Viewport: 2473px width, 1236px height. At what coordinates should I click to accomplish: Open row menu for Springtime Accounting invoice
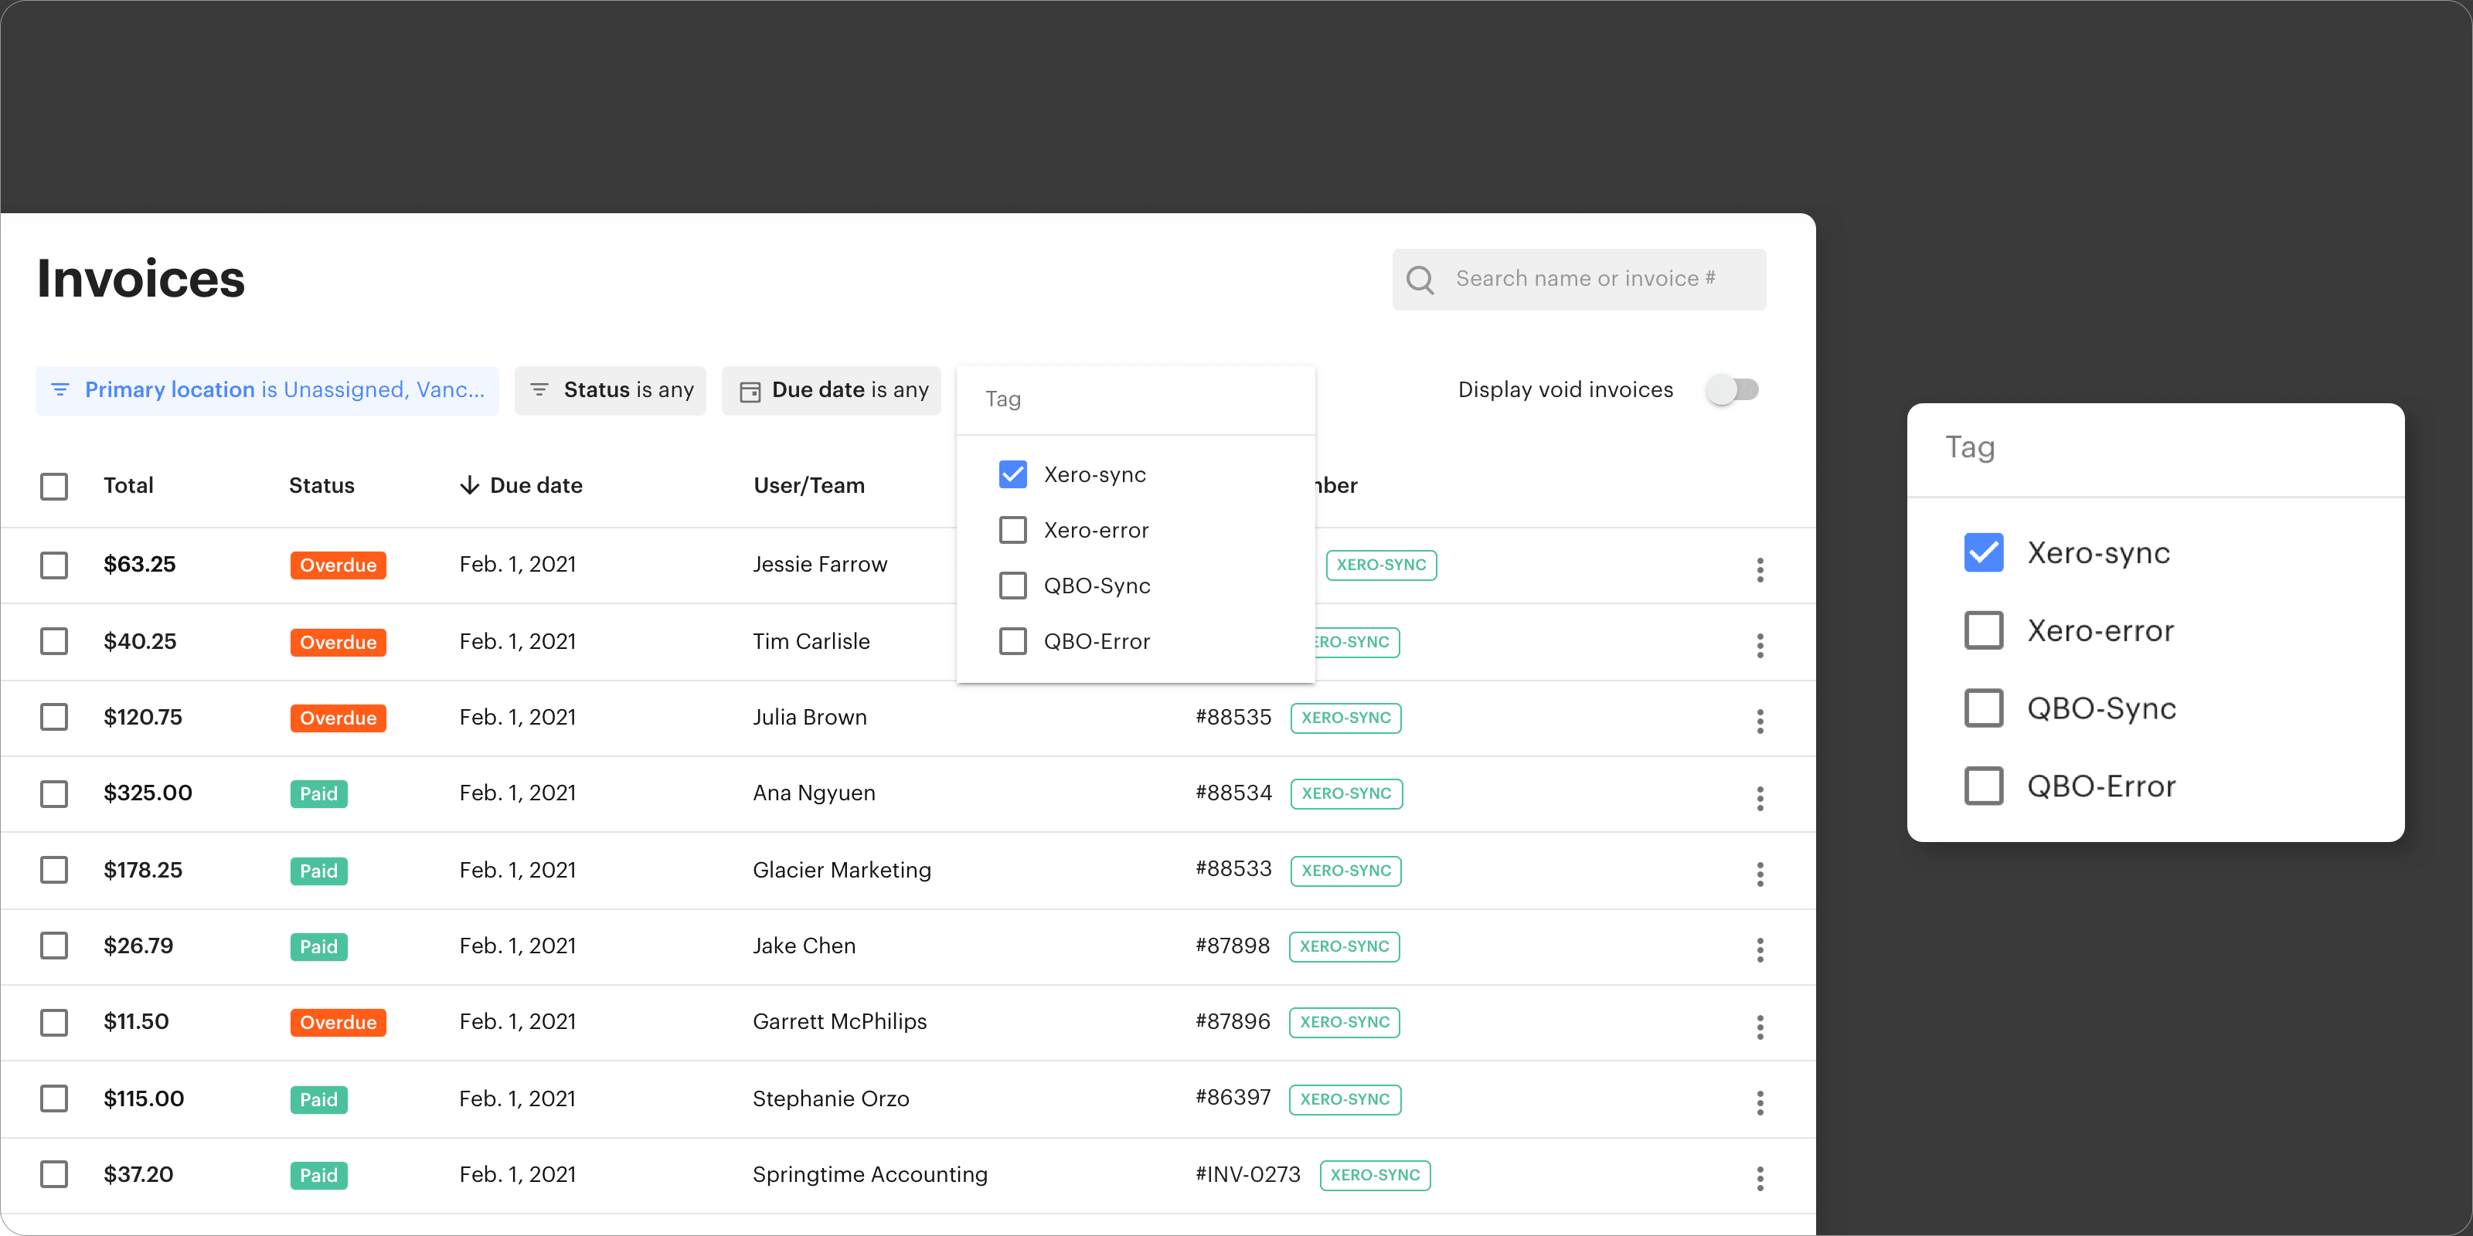(x=1760, y=1177)
